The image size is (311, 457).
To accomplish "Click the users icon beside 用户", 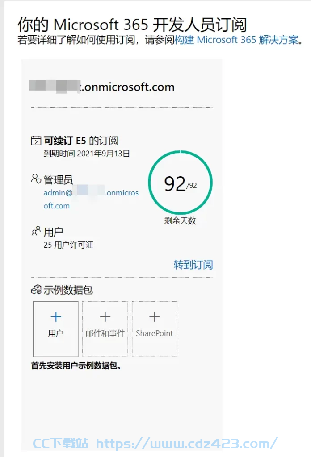I will [36, 231].
